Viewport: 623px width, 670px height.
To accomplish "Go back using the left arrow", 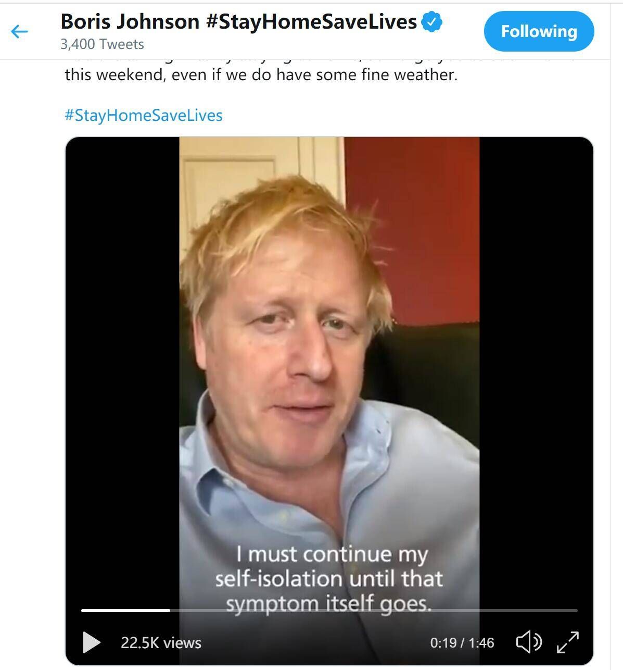I will (x=19, y=32).
